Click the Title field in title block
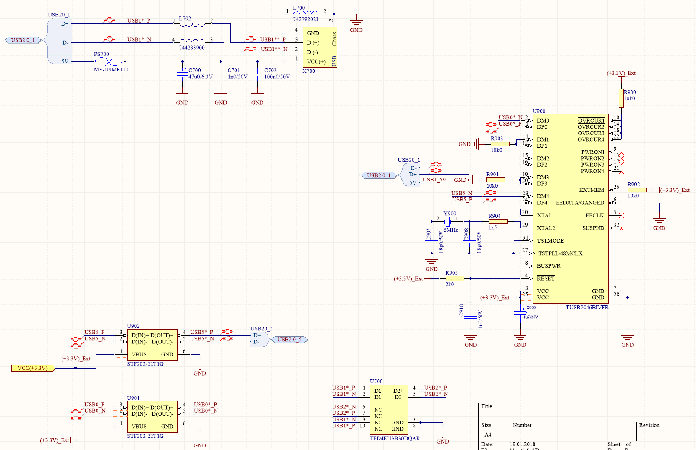696x450 pixels. pos(587,412)
